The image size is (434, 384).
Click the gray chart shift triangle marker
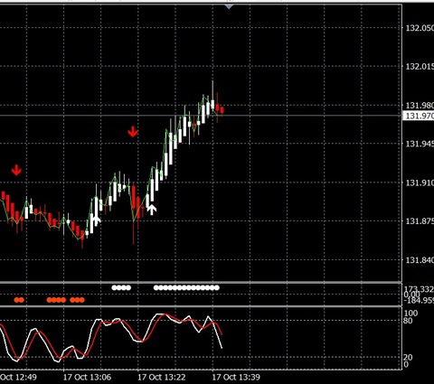[229, 6]
